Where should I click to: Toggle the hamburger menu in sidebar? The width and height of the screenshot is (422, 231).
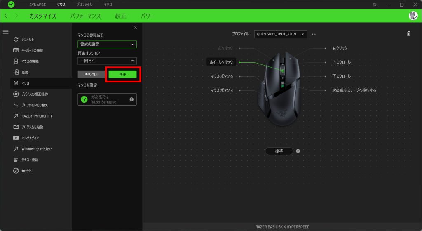point(5,32)
